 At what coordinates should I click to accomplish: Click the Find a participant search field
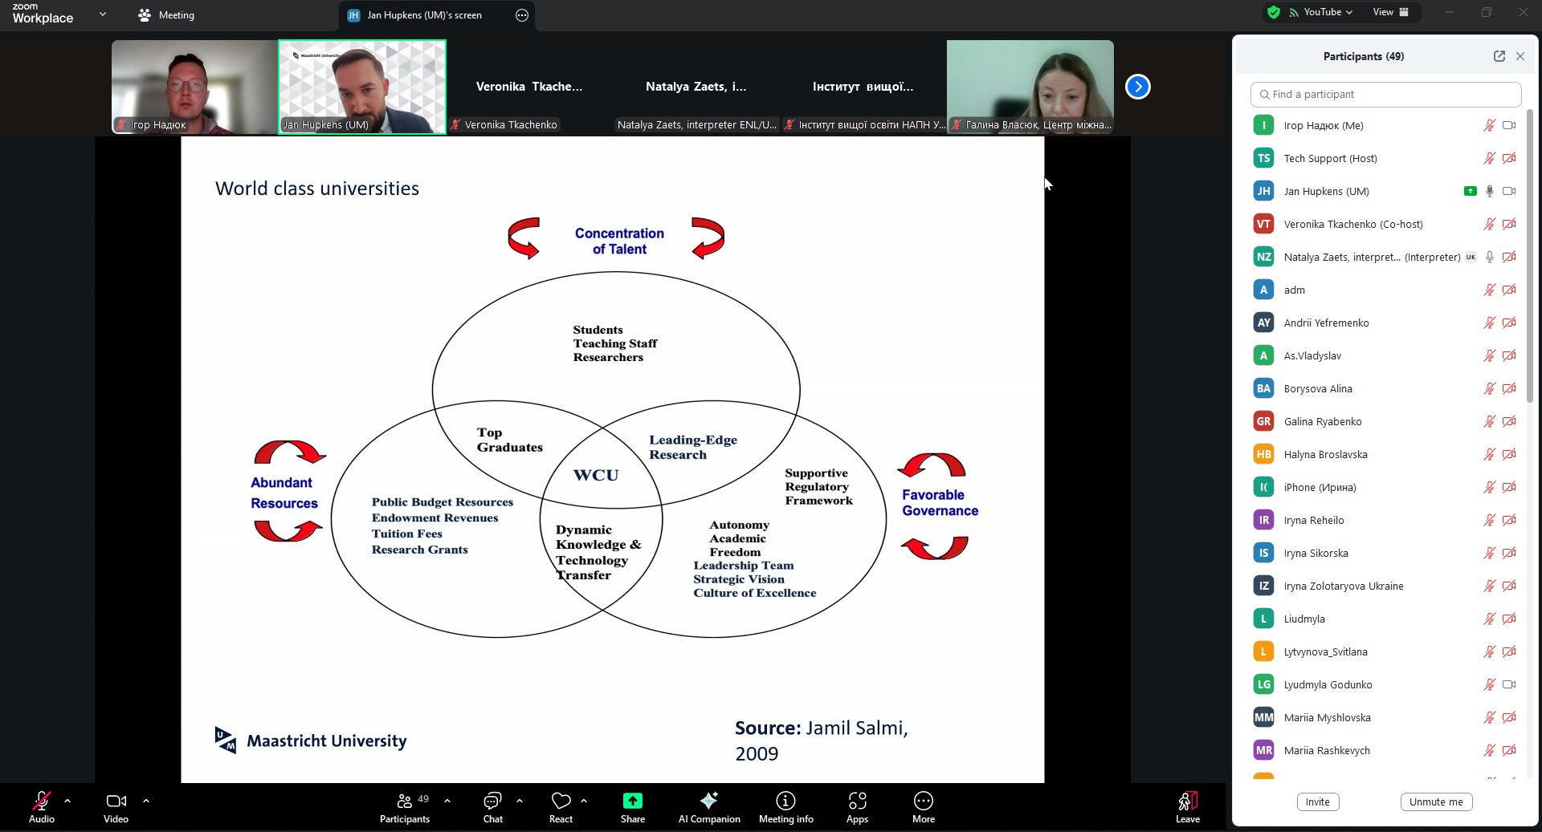coord(1385,95)
